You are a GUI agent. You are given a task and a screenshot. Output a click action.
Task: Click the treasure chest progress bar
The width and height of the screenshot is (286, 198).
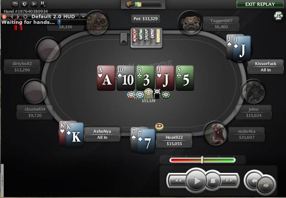(143, 4)
